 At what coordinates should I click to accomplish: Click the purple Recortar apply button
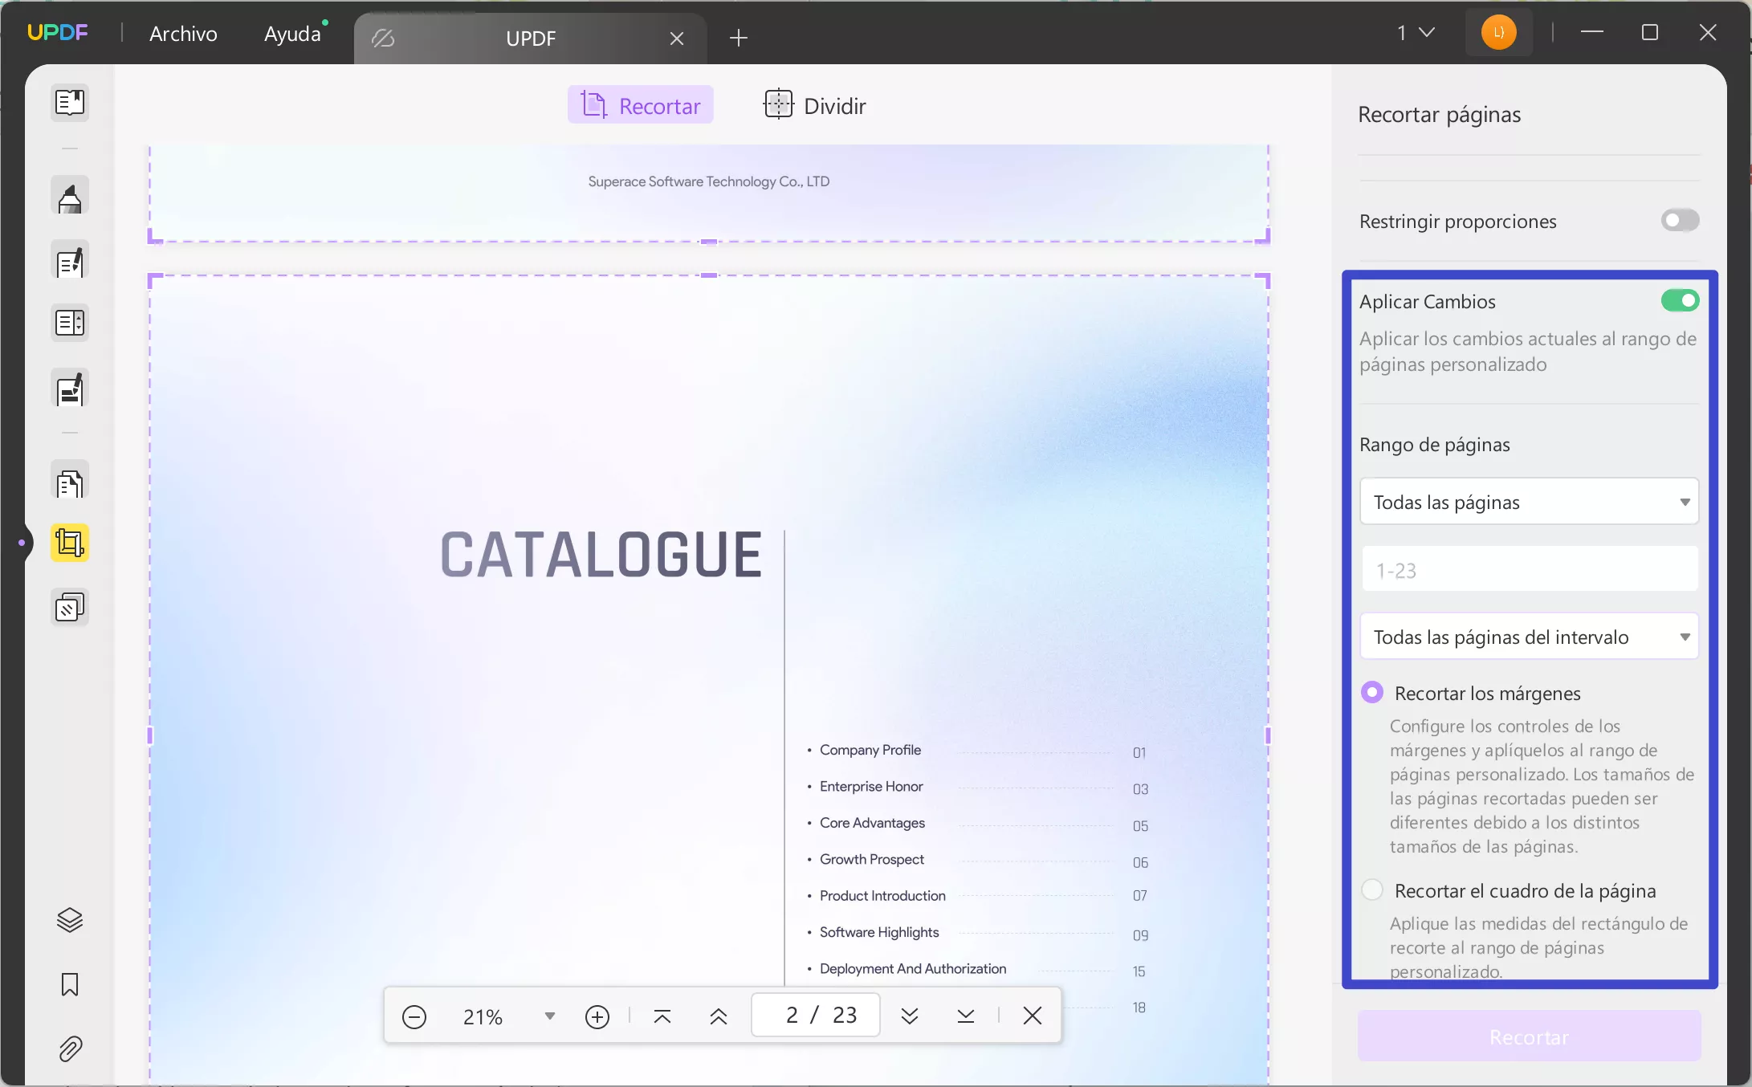pyautogui.click(x=1530, y=1037)
